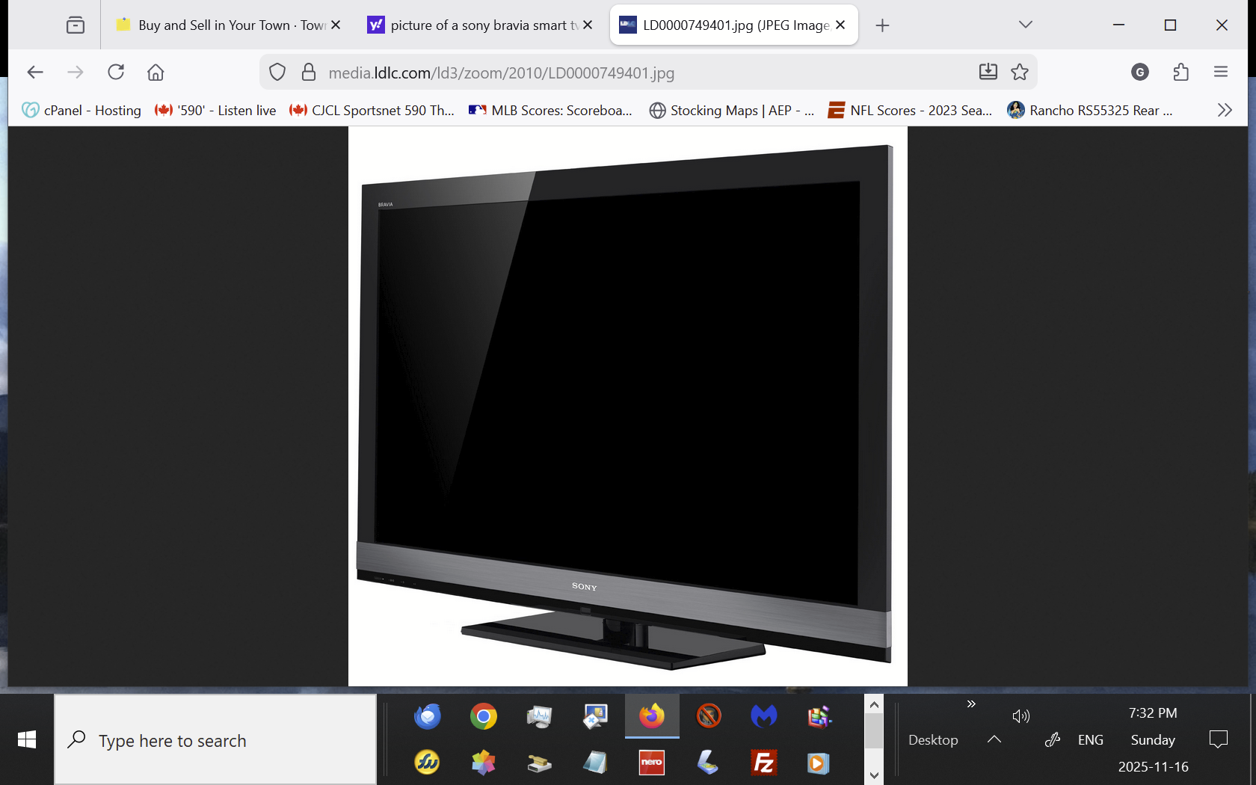Open the MLB Scores bookmark
This screenshot has height=785, width=1256.
(550, 110)
